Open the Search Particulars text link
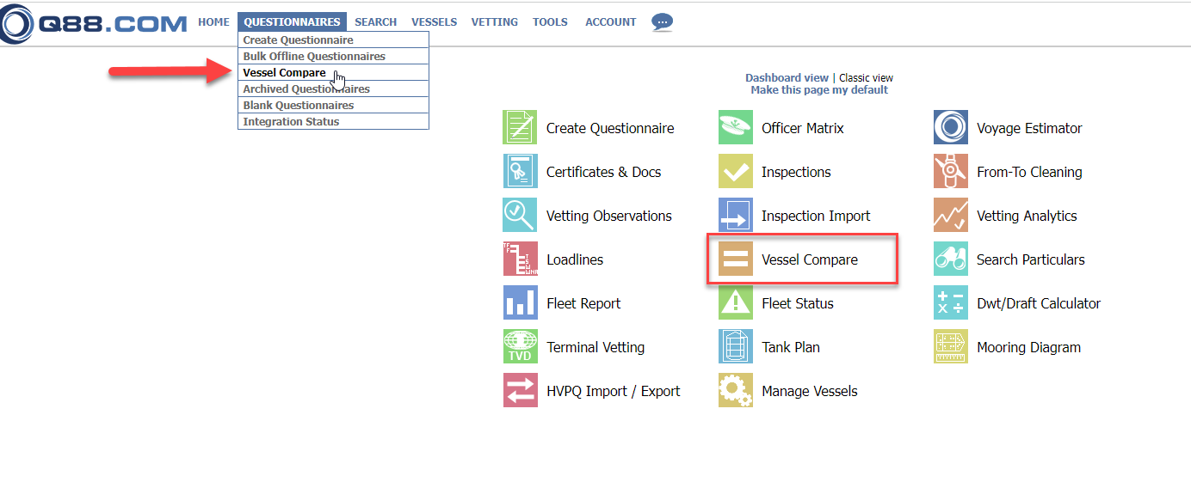Screen dimensions: 1191x482 [1031, 259]
